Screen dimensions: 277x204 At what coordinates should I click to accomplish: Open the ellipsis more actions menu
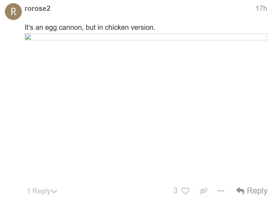tap(221, 191)
